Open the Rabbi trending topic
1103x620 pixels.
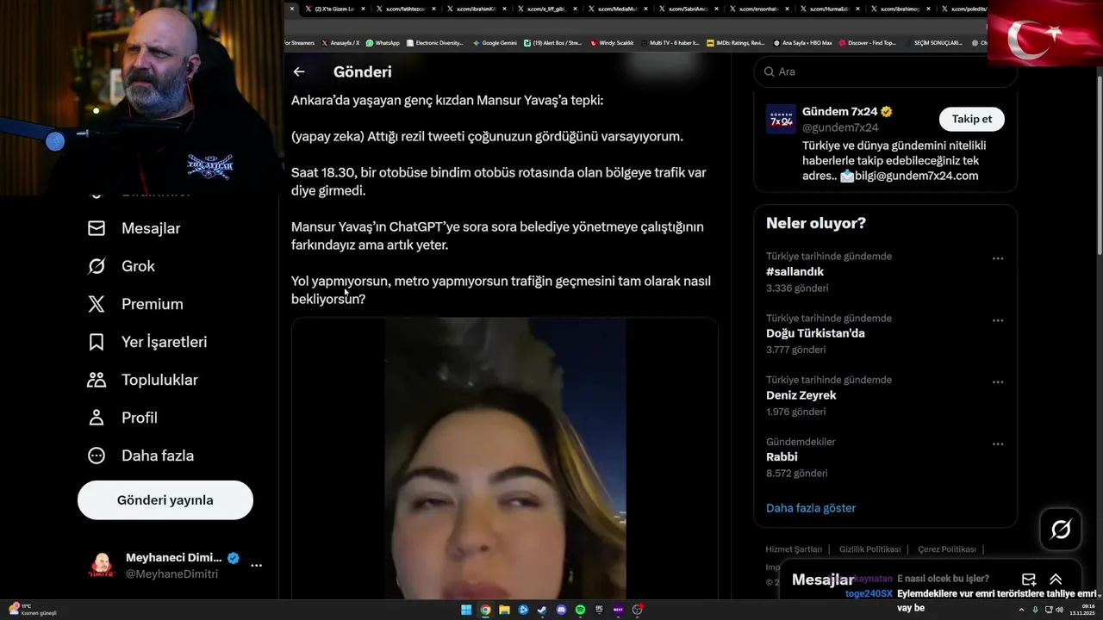tap(782, 457)
